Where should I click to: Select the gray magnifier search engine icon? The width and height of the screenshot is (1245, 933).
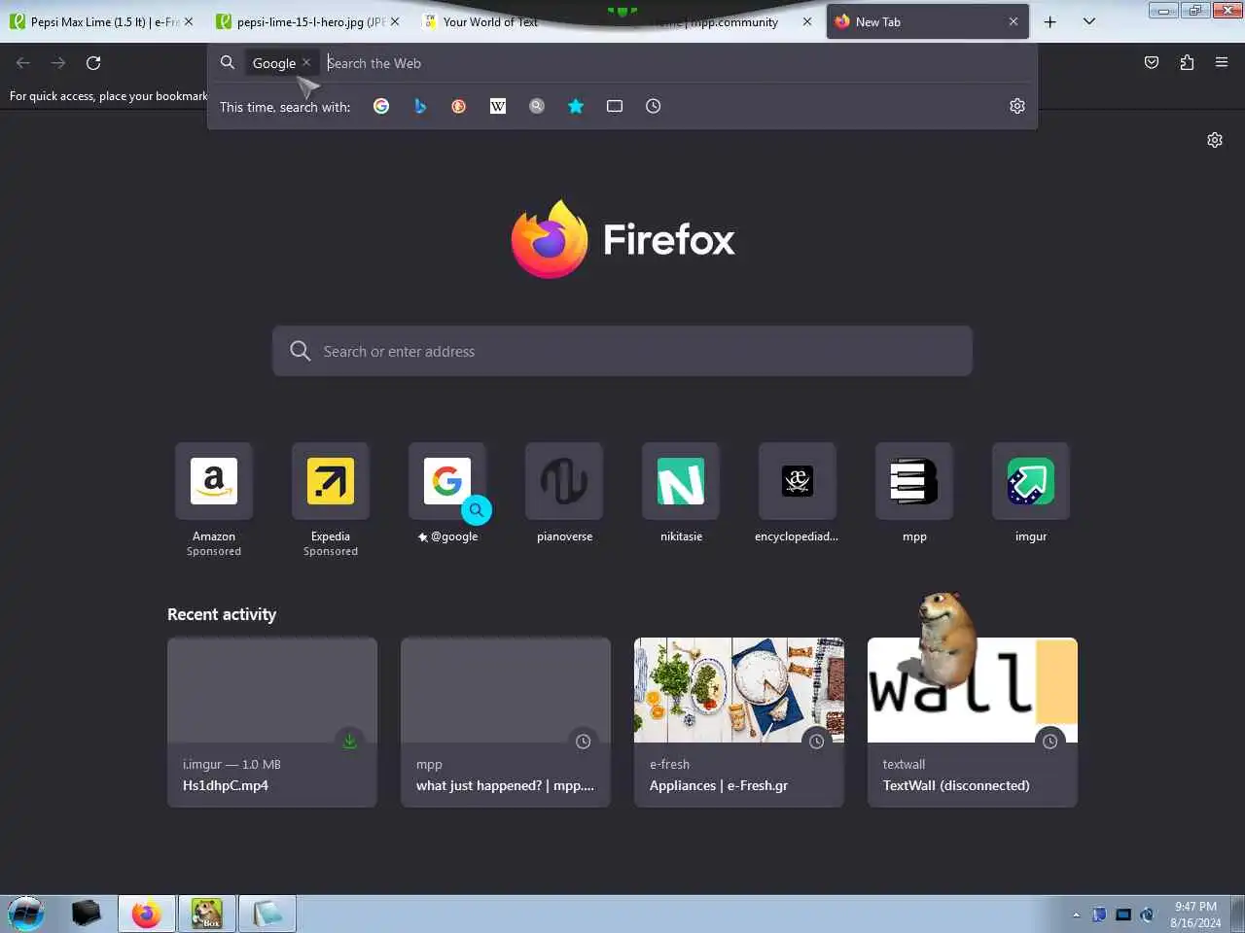[x=537, y=106]
